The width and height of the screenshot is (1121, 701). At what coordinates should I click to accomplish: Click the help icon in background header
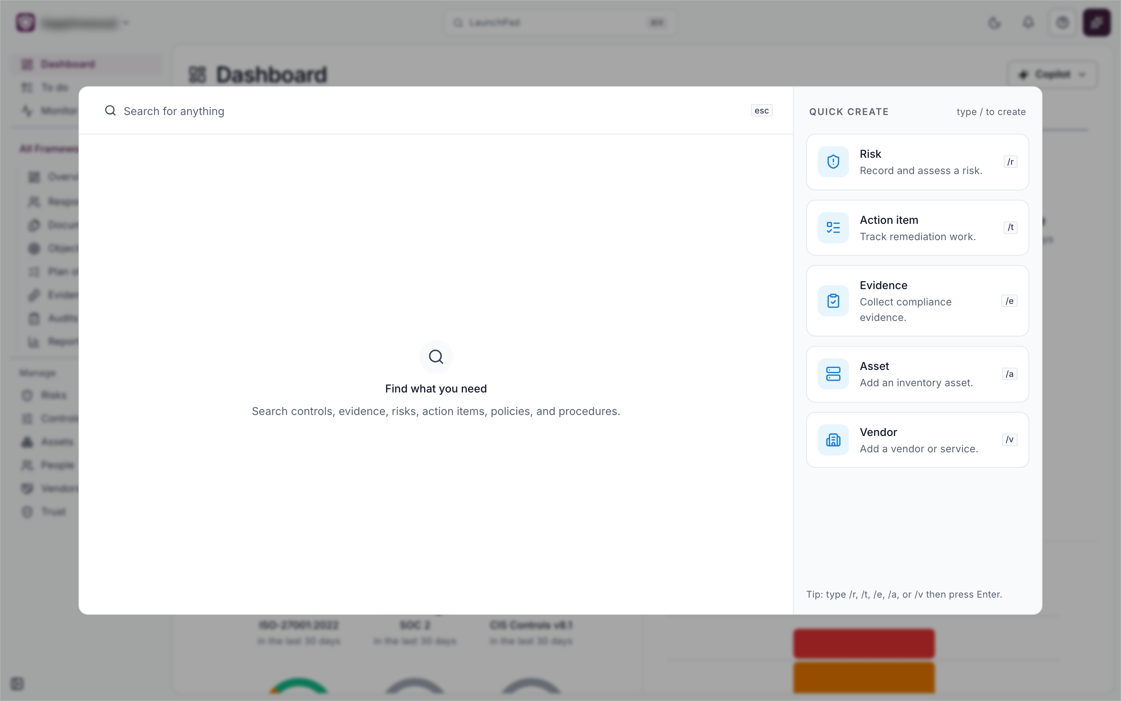[x=1062, y=23]
